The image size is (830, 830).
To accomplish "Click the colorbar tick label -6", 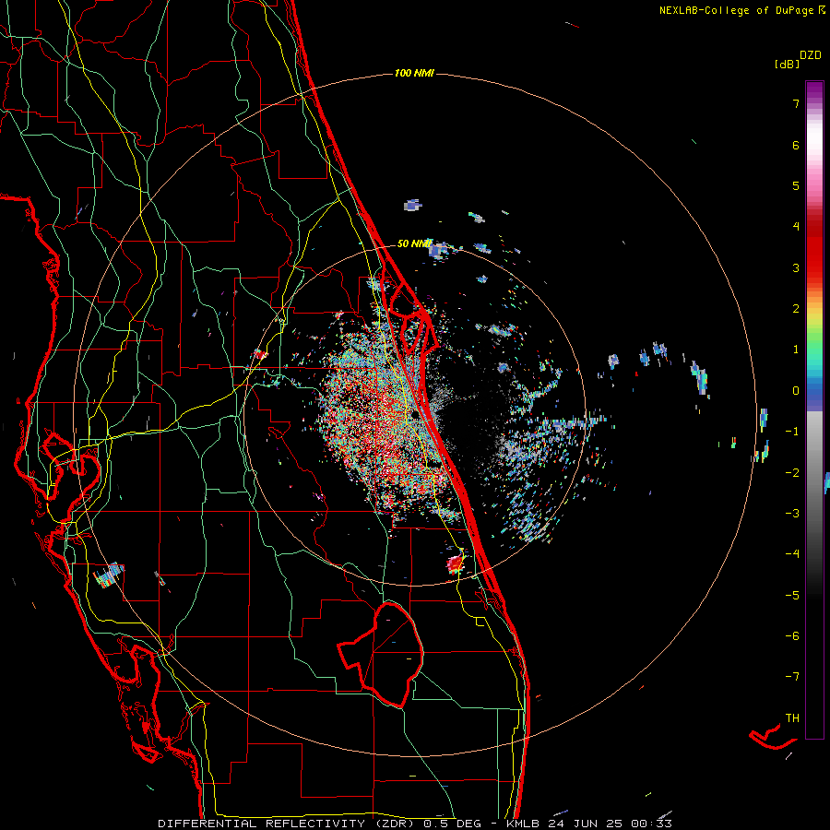I will [792, 636].
